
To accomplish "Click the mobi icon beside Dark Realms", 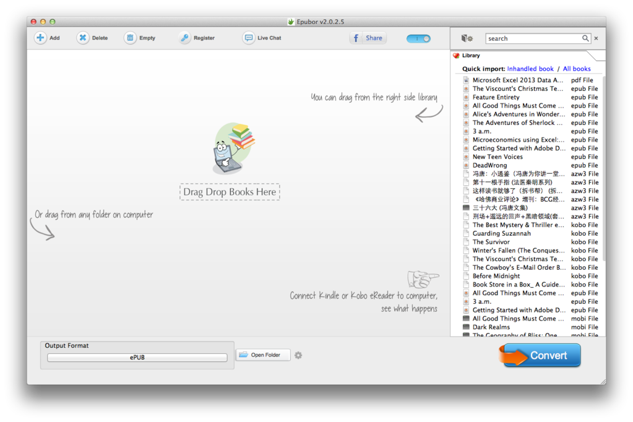I will (x=466, y=327).
